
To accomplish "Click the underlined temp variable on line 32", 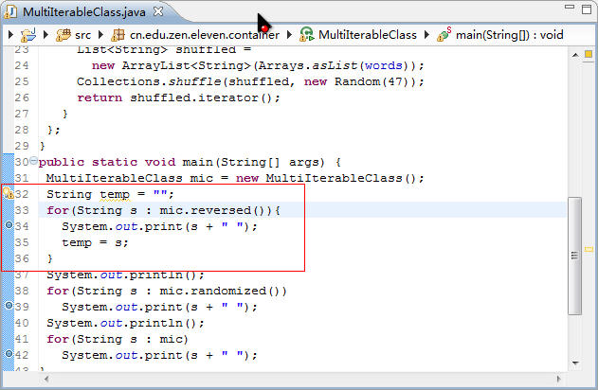I will [x=115, y=195].
